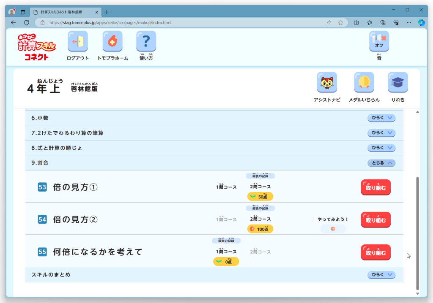Click the 50点 score badge
The width and height of the screenshot is (433, 303).
click(x=260, y=197)
